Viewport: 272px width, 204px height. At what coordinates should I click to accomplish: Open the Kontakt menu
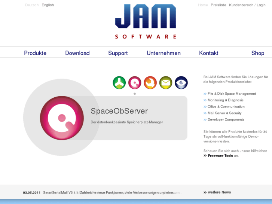tap(209, 53)
